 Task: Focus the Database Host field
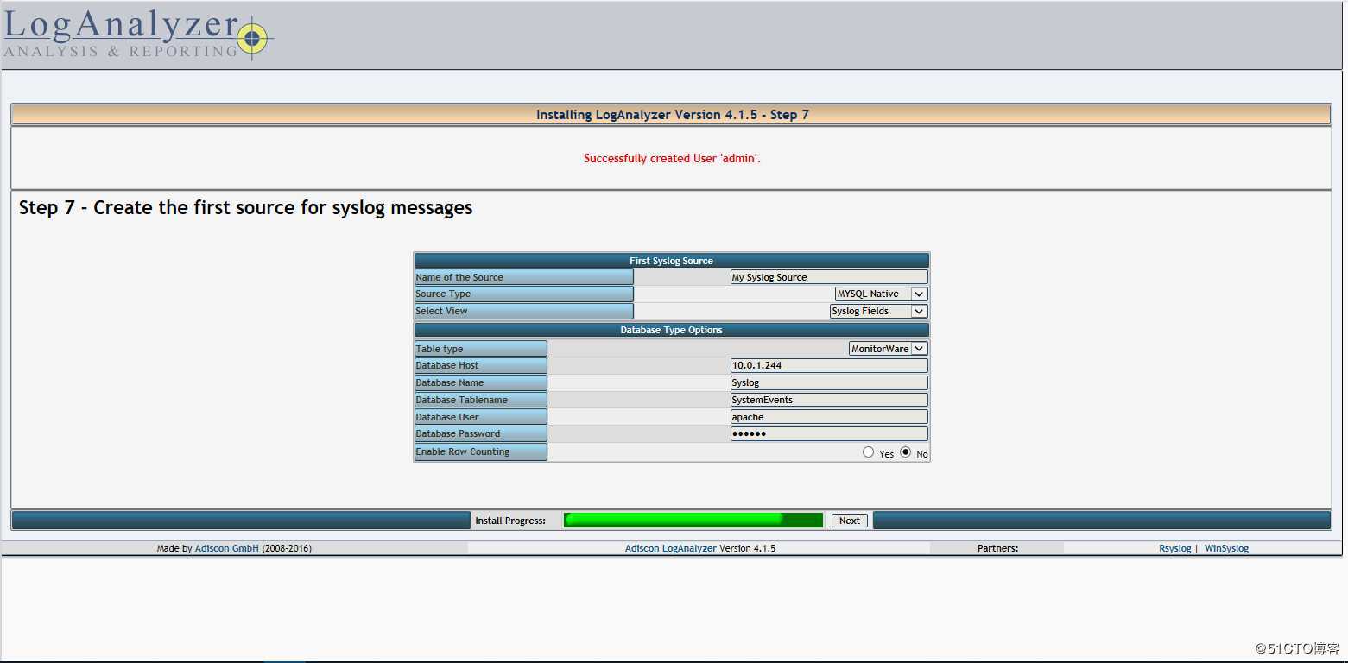[829, 365]
